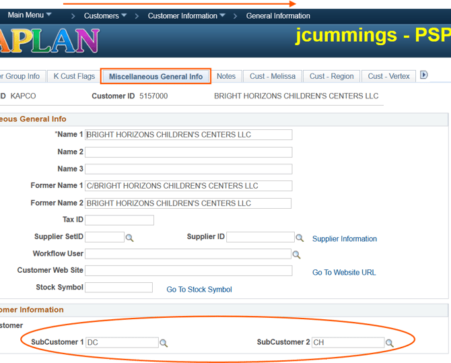The image size is (451, 363).
Task: Click into Name 3 field
Action: click(x=188, y=169)
